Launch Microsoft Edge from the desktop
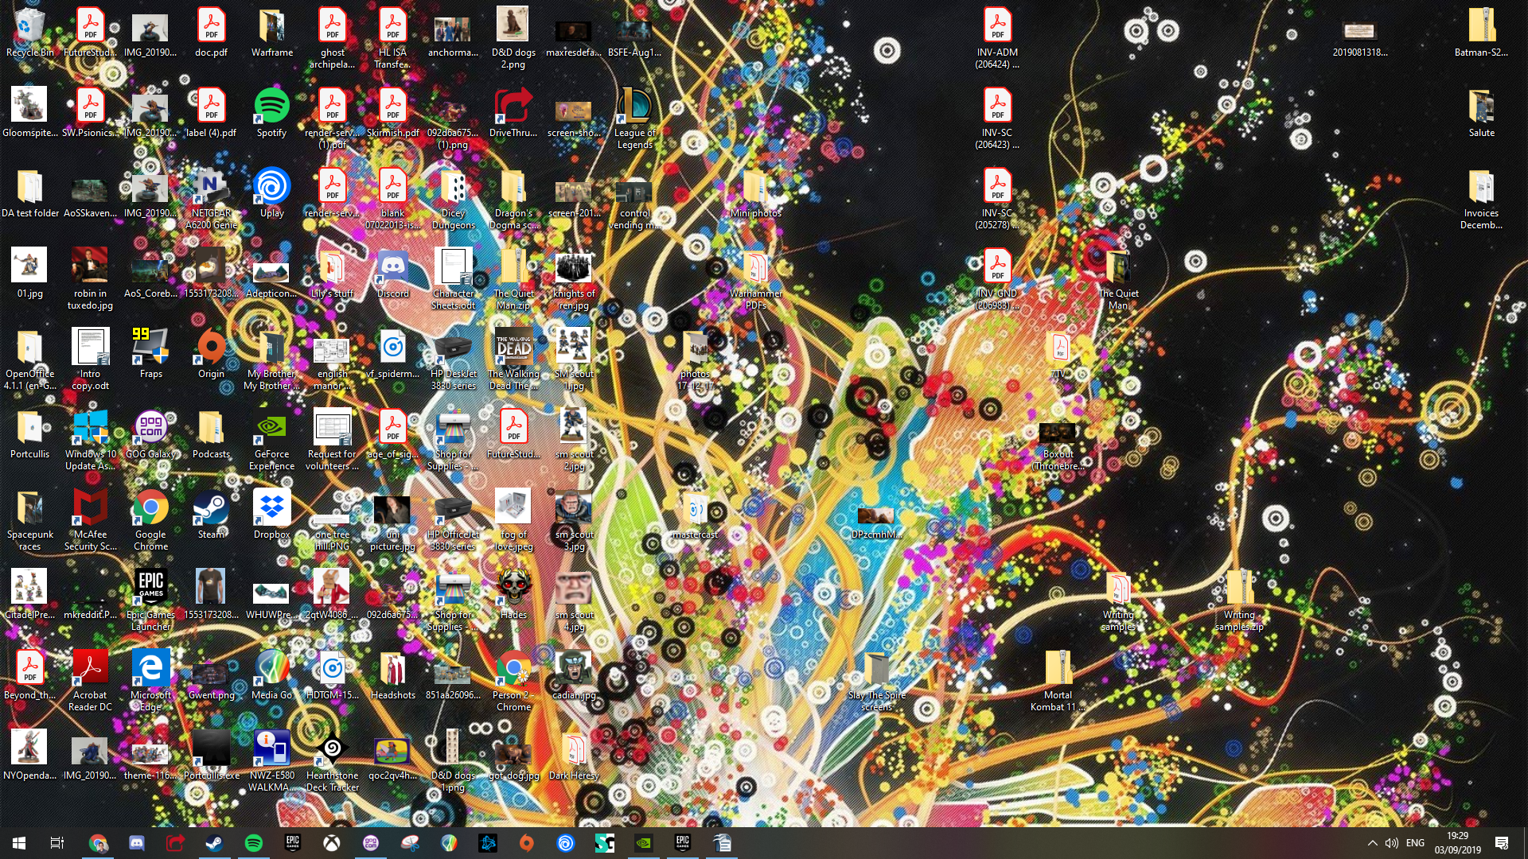 tap(150, 681)
